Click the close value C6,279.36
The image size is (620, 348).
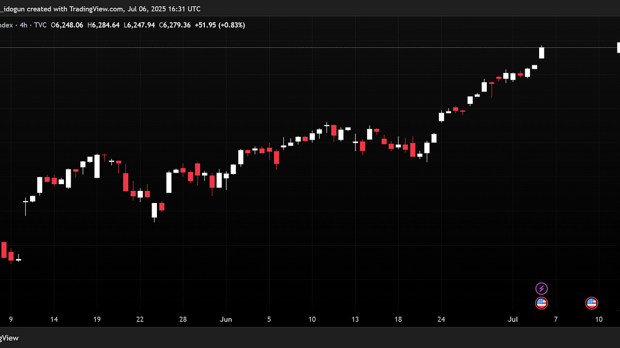point(174,25)
